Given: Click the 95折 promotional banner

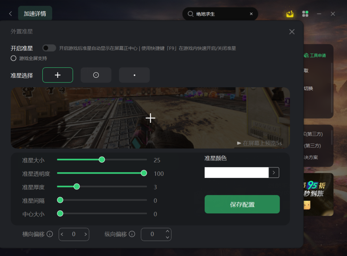Looking at the screenshot, I should click(x=318, y=194).
